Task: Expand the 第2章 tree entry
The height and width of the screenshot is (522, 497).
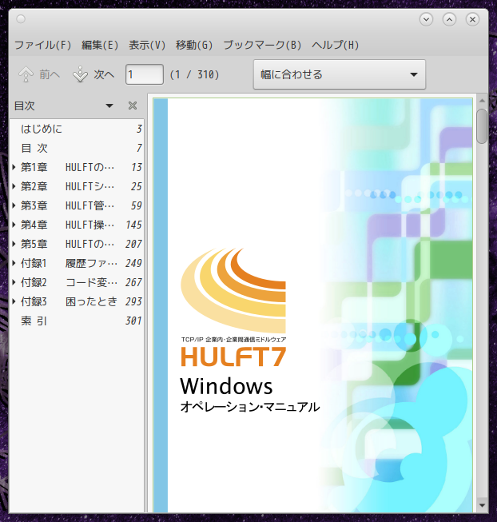Action: click(x=14, y=186)
